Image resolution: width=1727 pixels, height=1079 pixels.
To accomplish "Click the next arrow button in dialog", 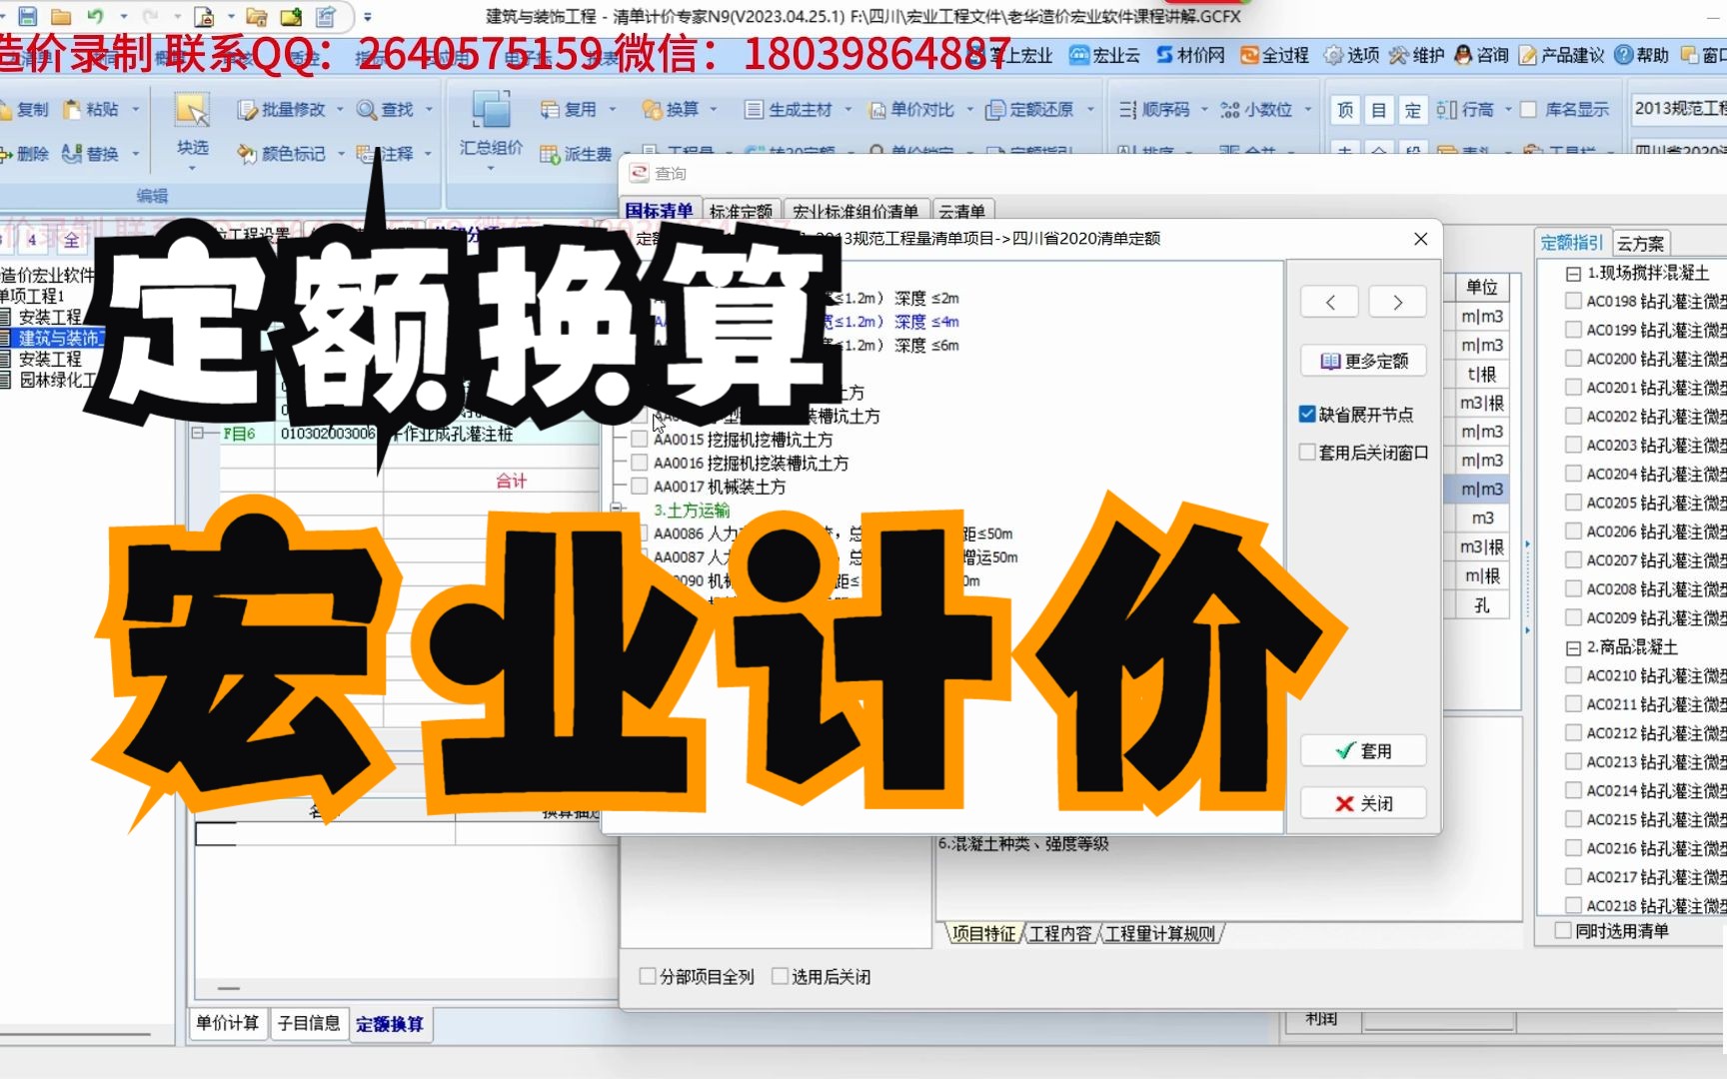I will [1397, 302].
